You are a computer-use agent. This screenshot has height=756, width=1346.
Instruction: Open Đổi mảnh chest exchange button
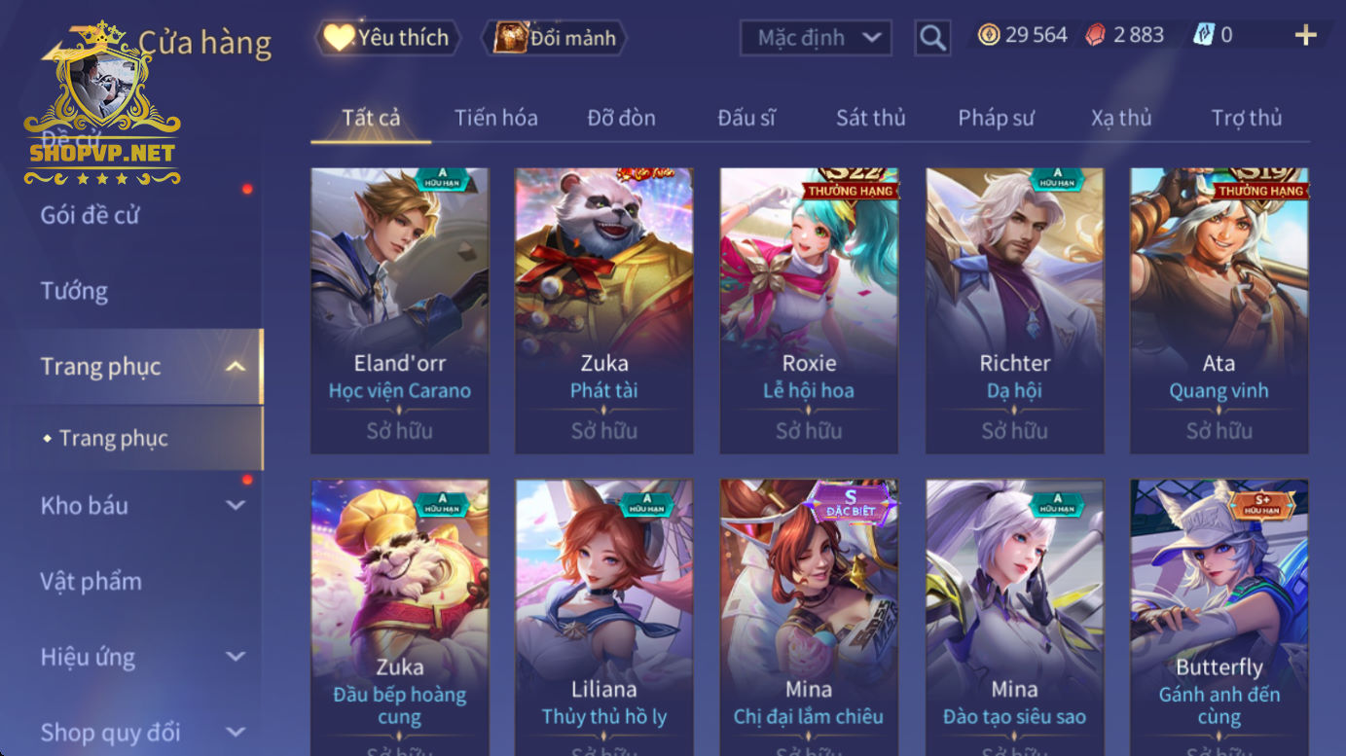click(x=555, y=38)
